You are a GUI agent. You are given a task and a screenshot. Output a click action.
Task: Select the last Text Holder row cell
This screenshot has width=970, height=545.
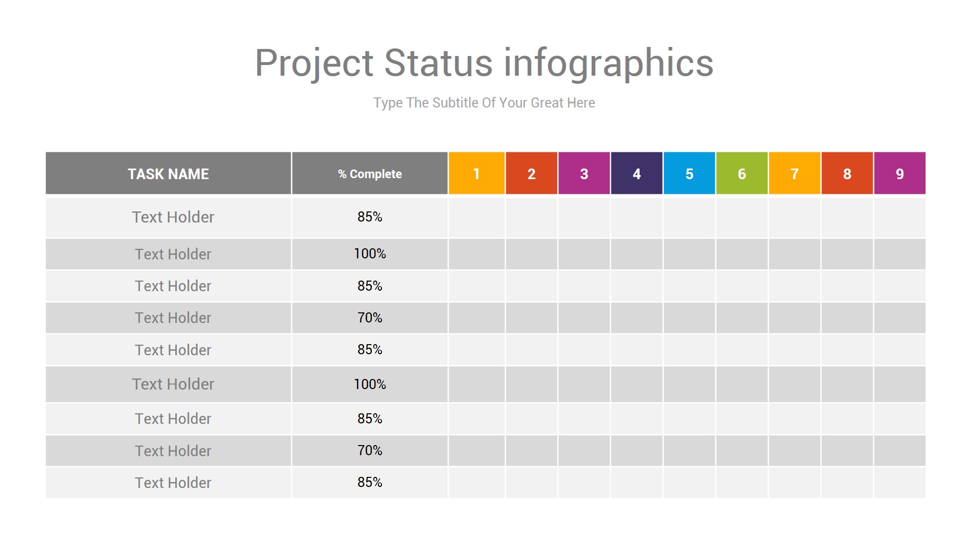[x=168, y=482]
